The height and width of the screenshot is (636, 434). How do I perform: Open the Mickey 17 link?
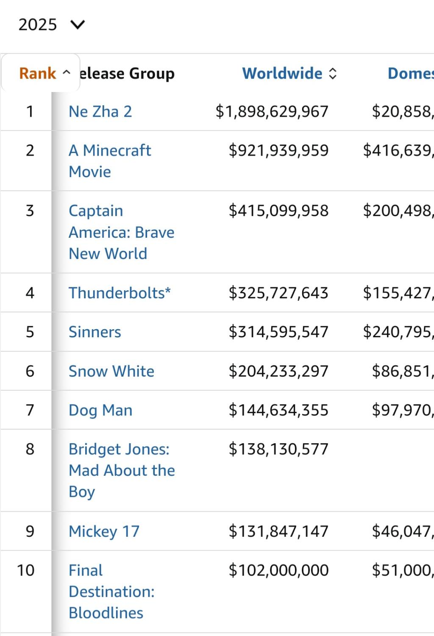pyautogui.click(x=104, y=531)
